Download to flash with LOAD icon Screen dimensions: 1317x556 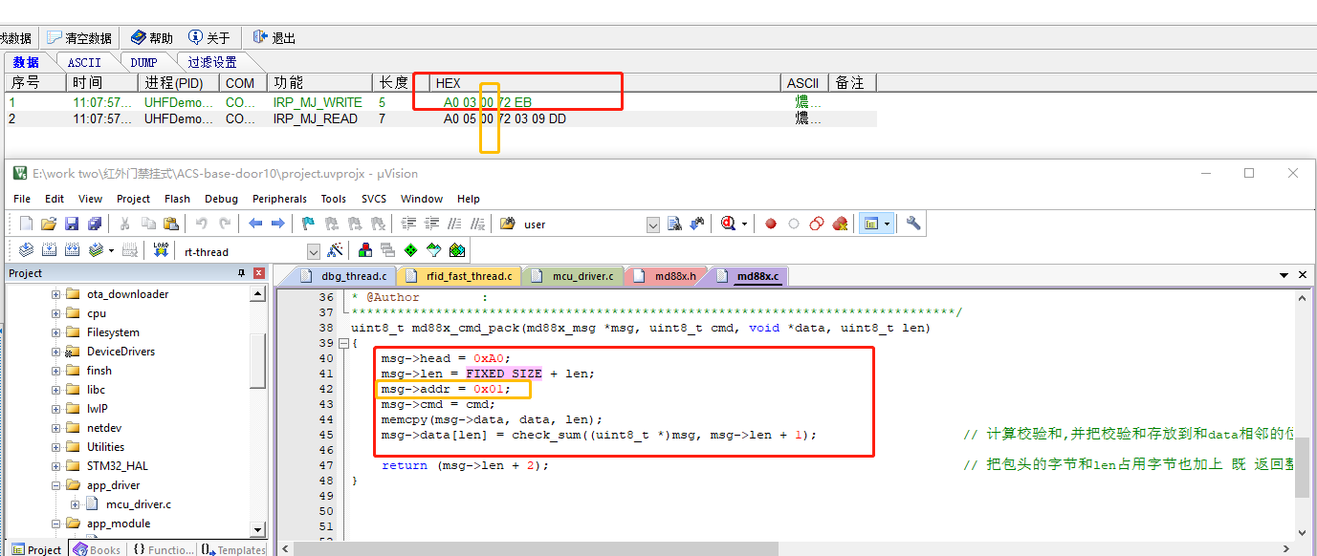tap(161, 250)
